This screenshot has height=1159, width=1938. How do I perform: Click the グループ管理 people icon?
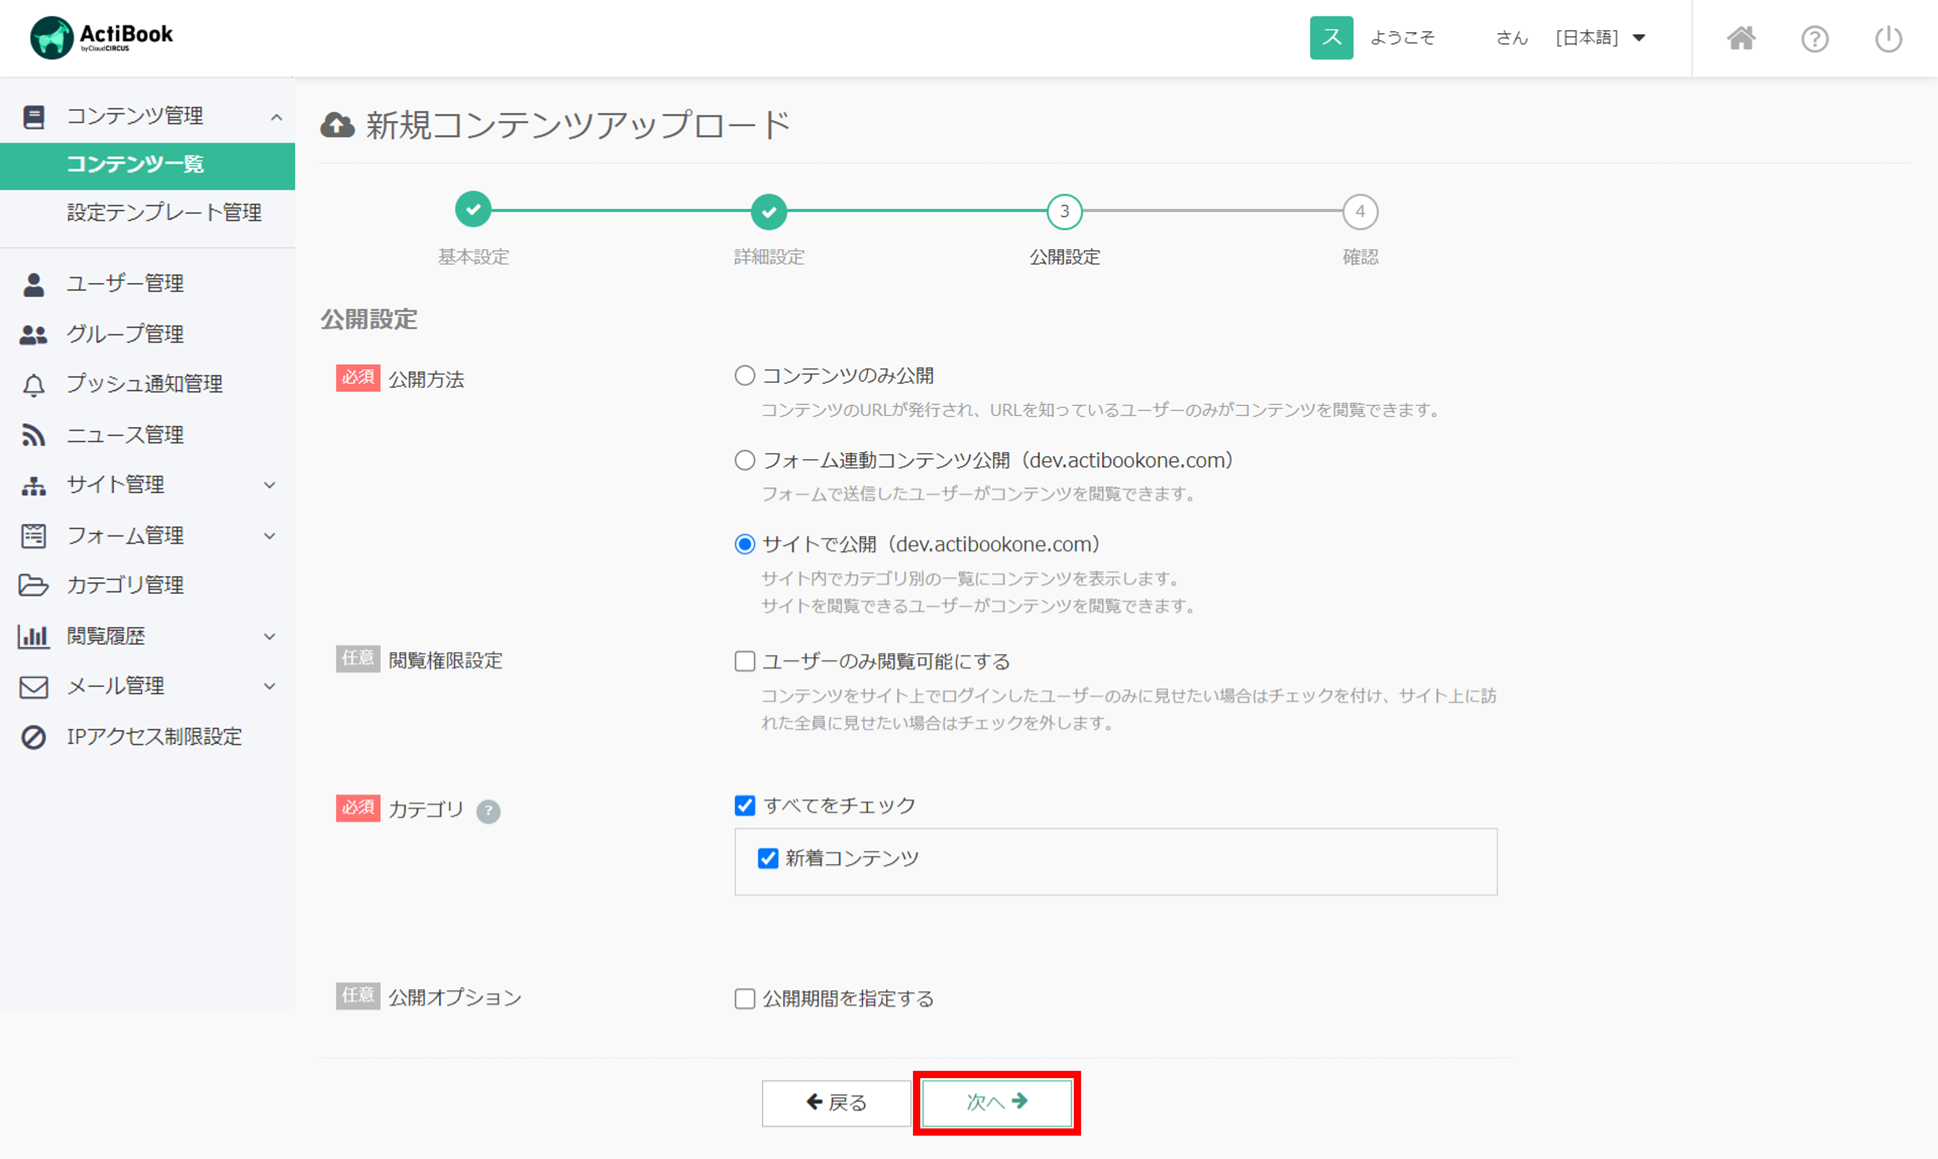(34, 334)
